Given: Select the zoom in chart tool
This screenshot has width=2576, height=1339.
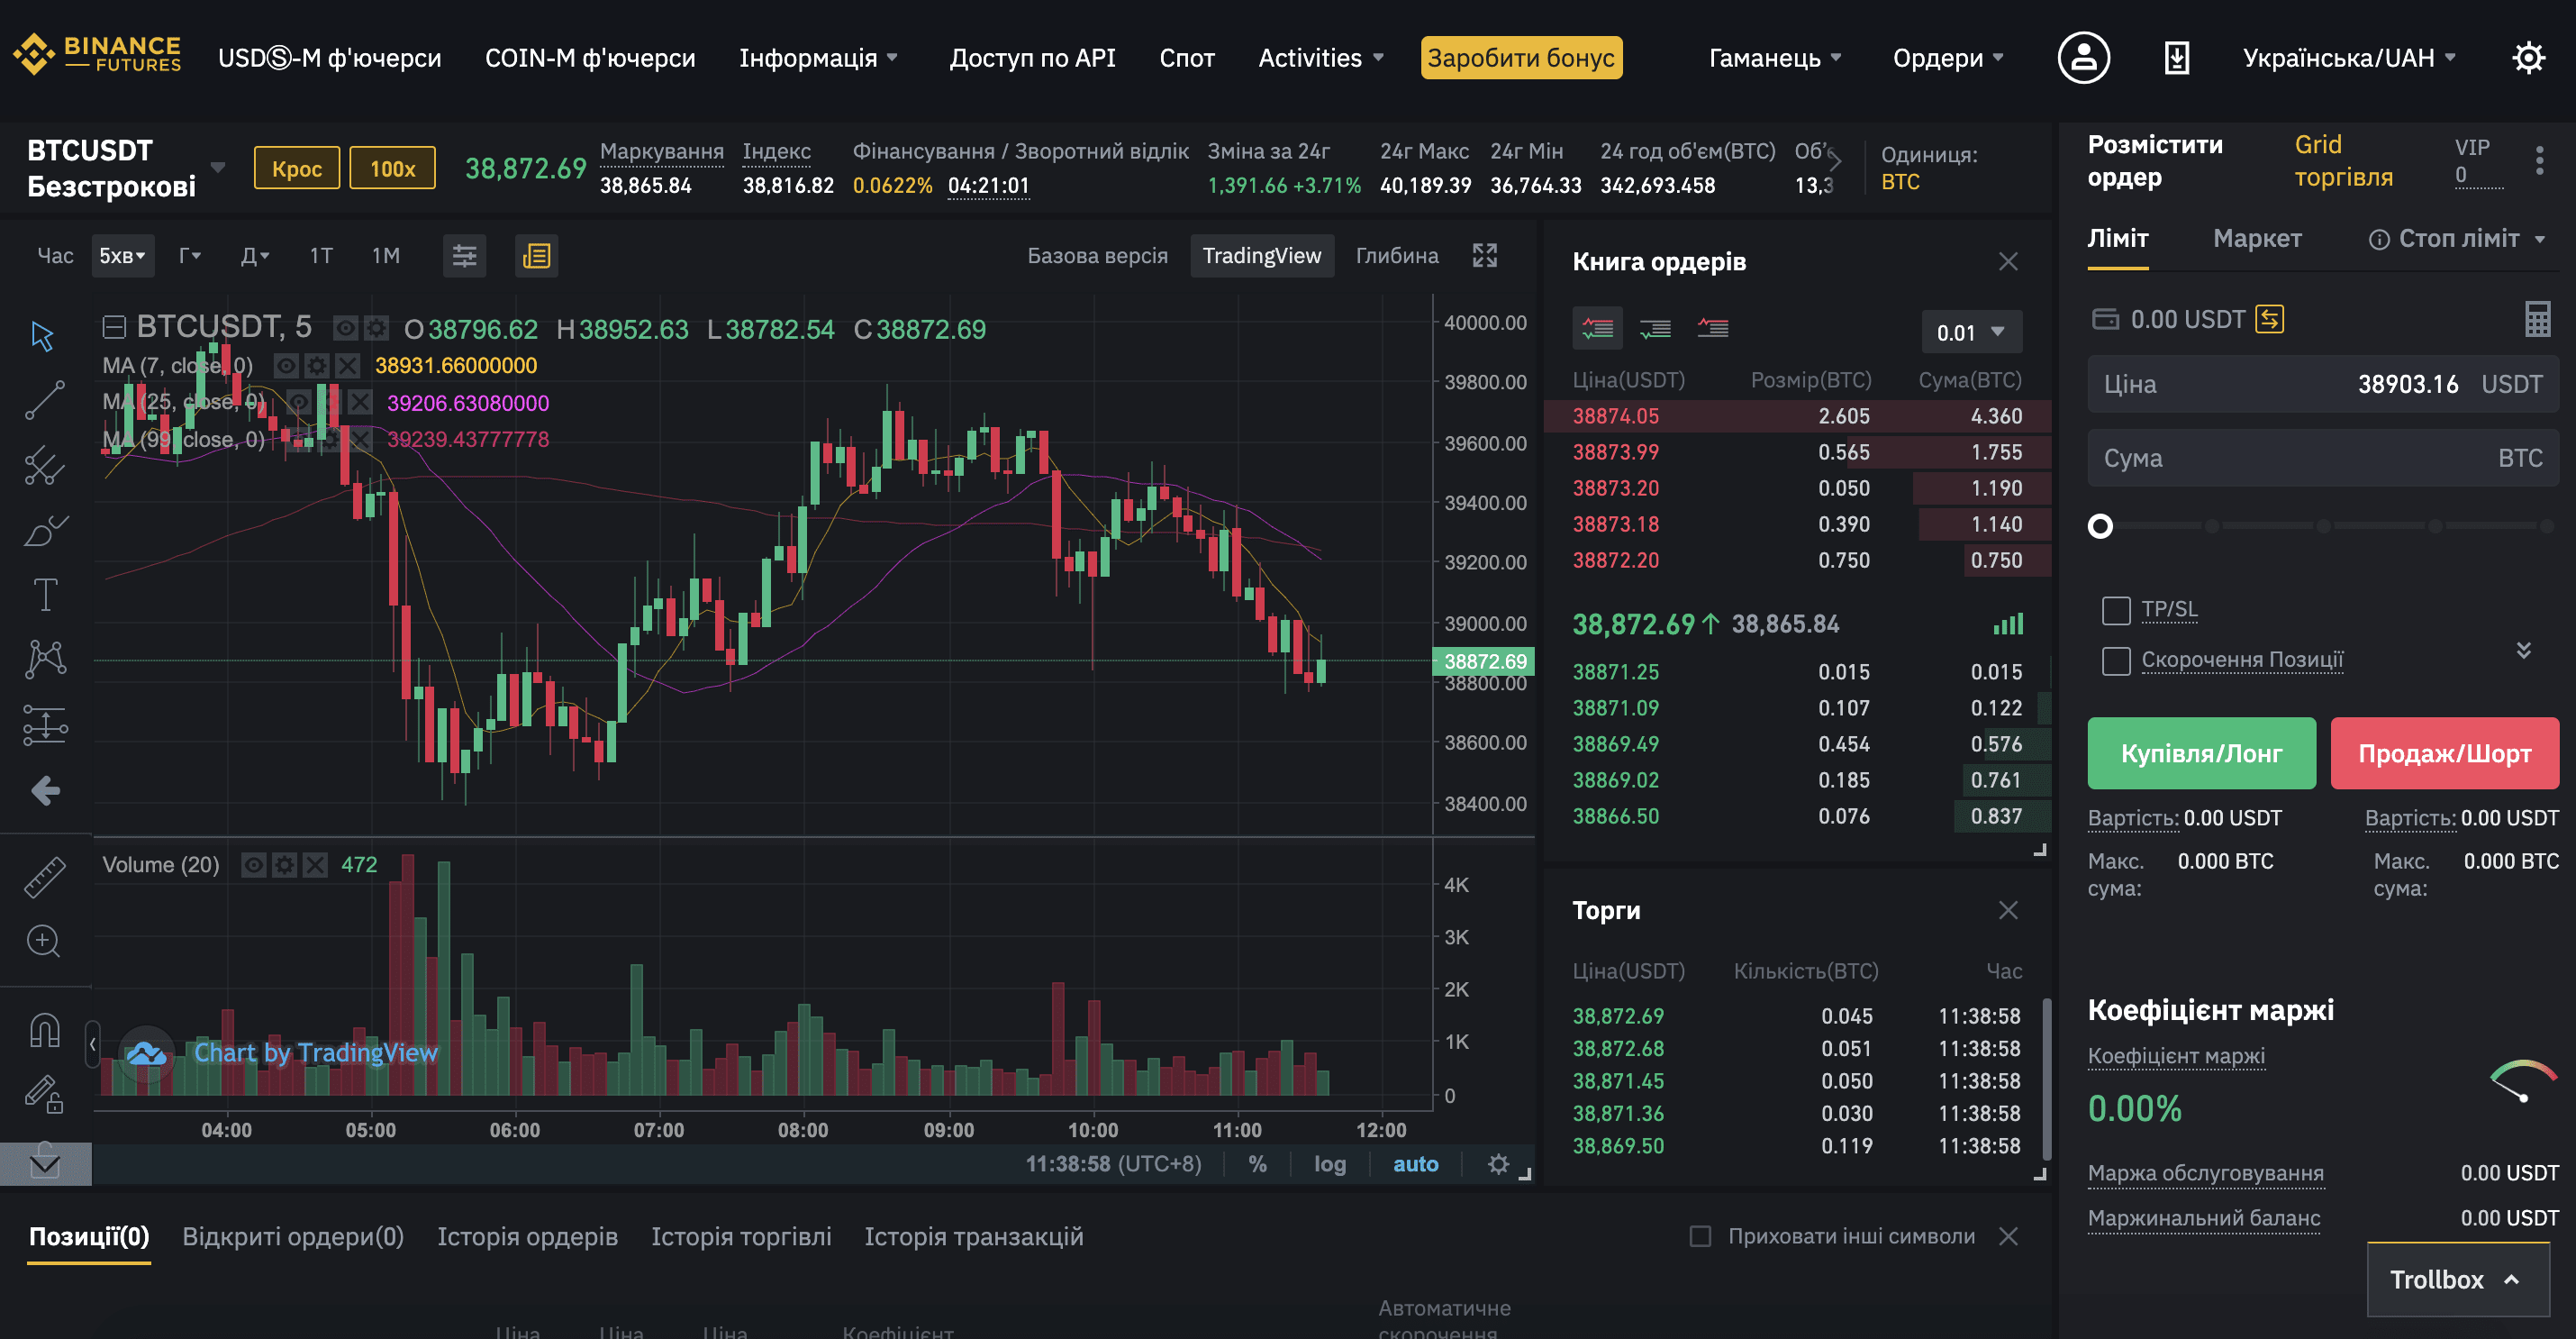Looking at the screenshot, I should (x=44, y=941).
